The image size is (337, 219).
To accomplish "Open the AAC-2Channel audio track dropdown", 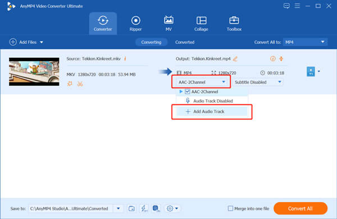I will click(201, 82).
